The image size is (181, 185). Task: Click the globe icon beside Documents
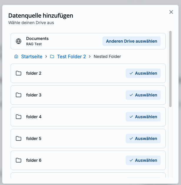click(19, 41)
